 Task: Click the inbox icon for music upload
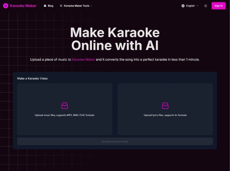pyautogui.click(x=65, y=106)
